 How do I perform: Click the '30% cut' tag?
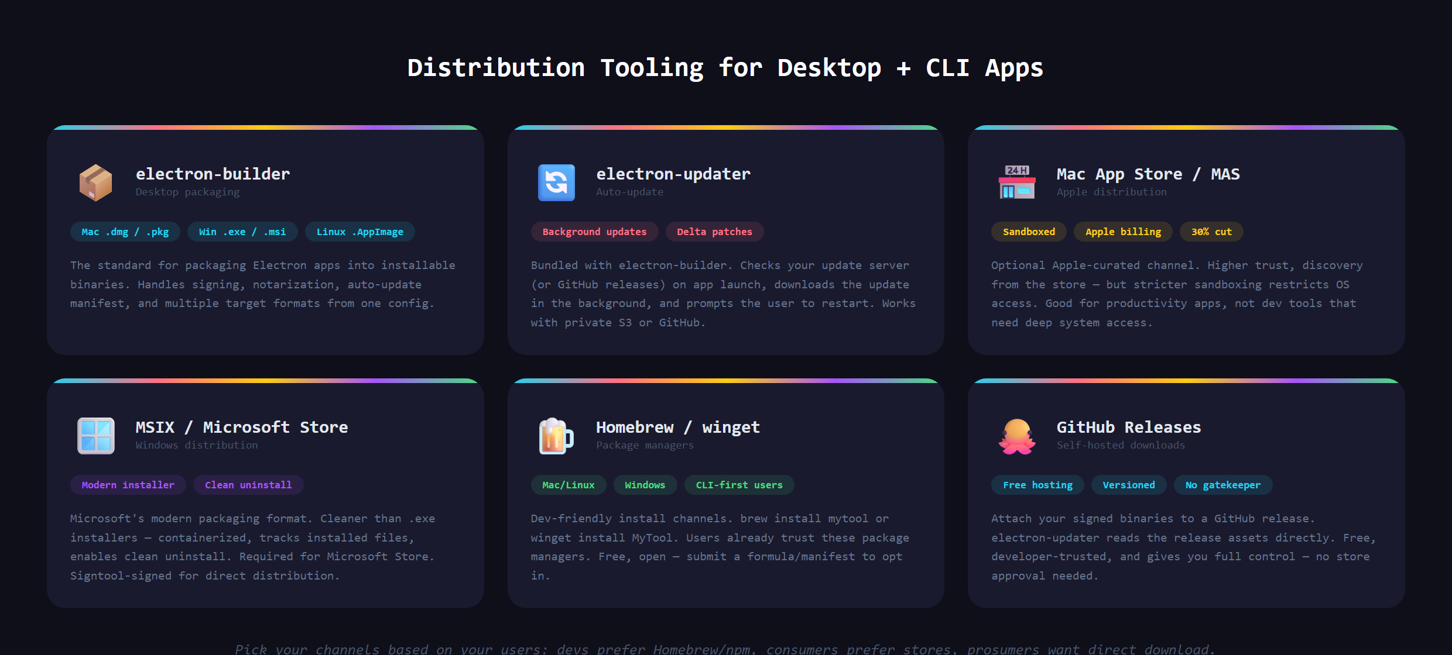click(x=1211, y=232)
